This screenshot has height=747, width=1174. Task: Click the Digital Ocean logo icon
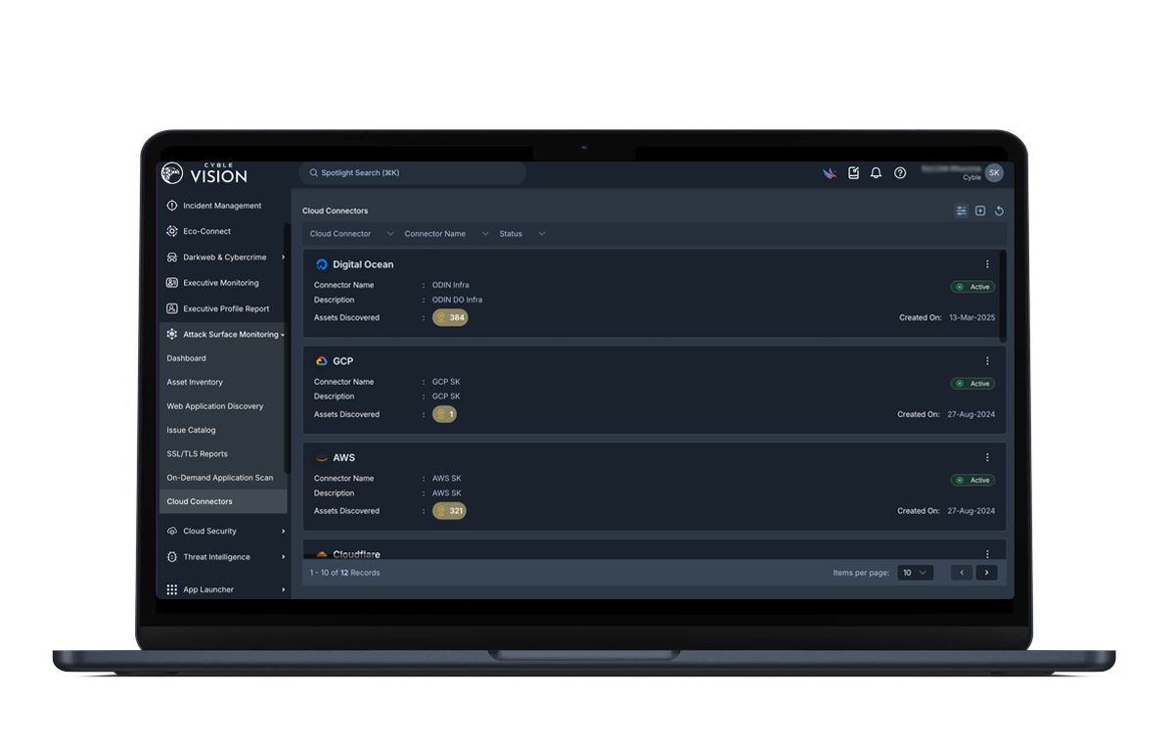point(321,264)
